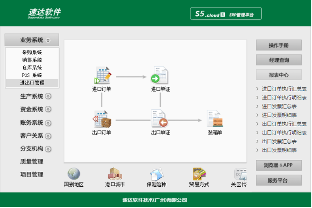Expand the 客户关系 chevron
The width and height of the screenshot is (312, 208).
48,136
